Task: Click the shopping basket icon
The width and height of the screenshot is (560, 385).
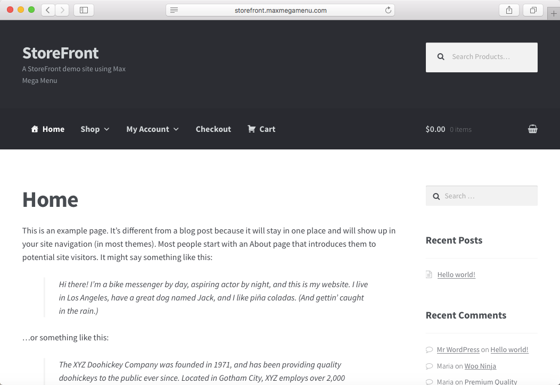Action: click(532, 129)
